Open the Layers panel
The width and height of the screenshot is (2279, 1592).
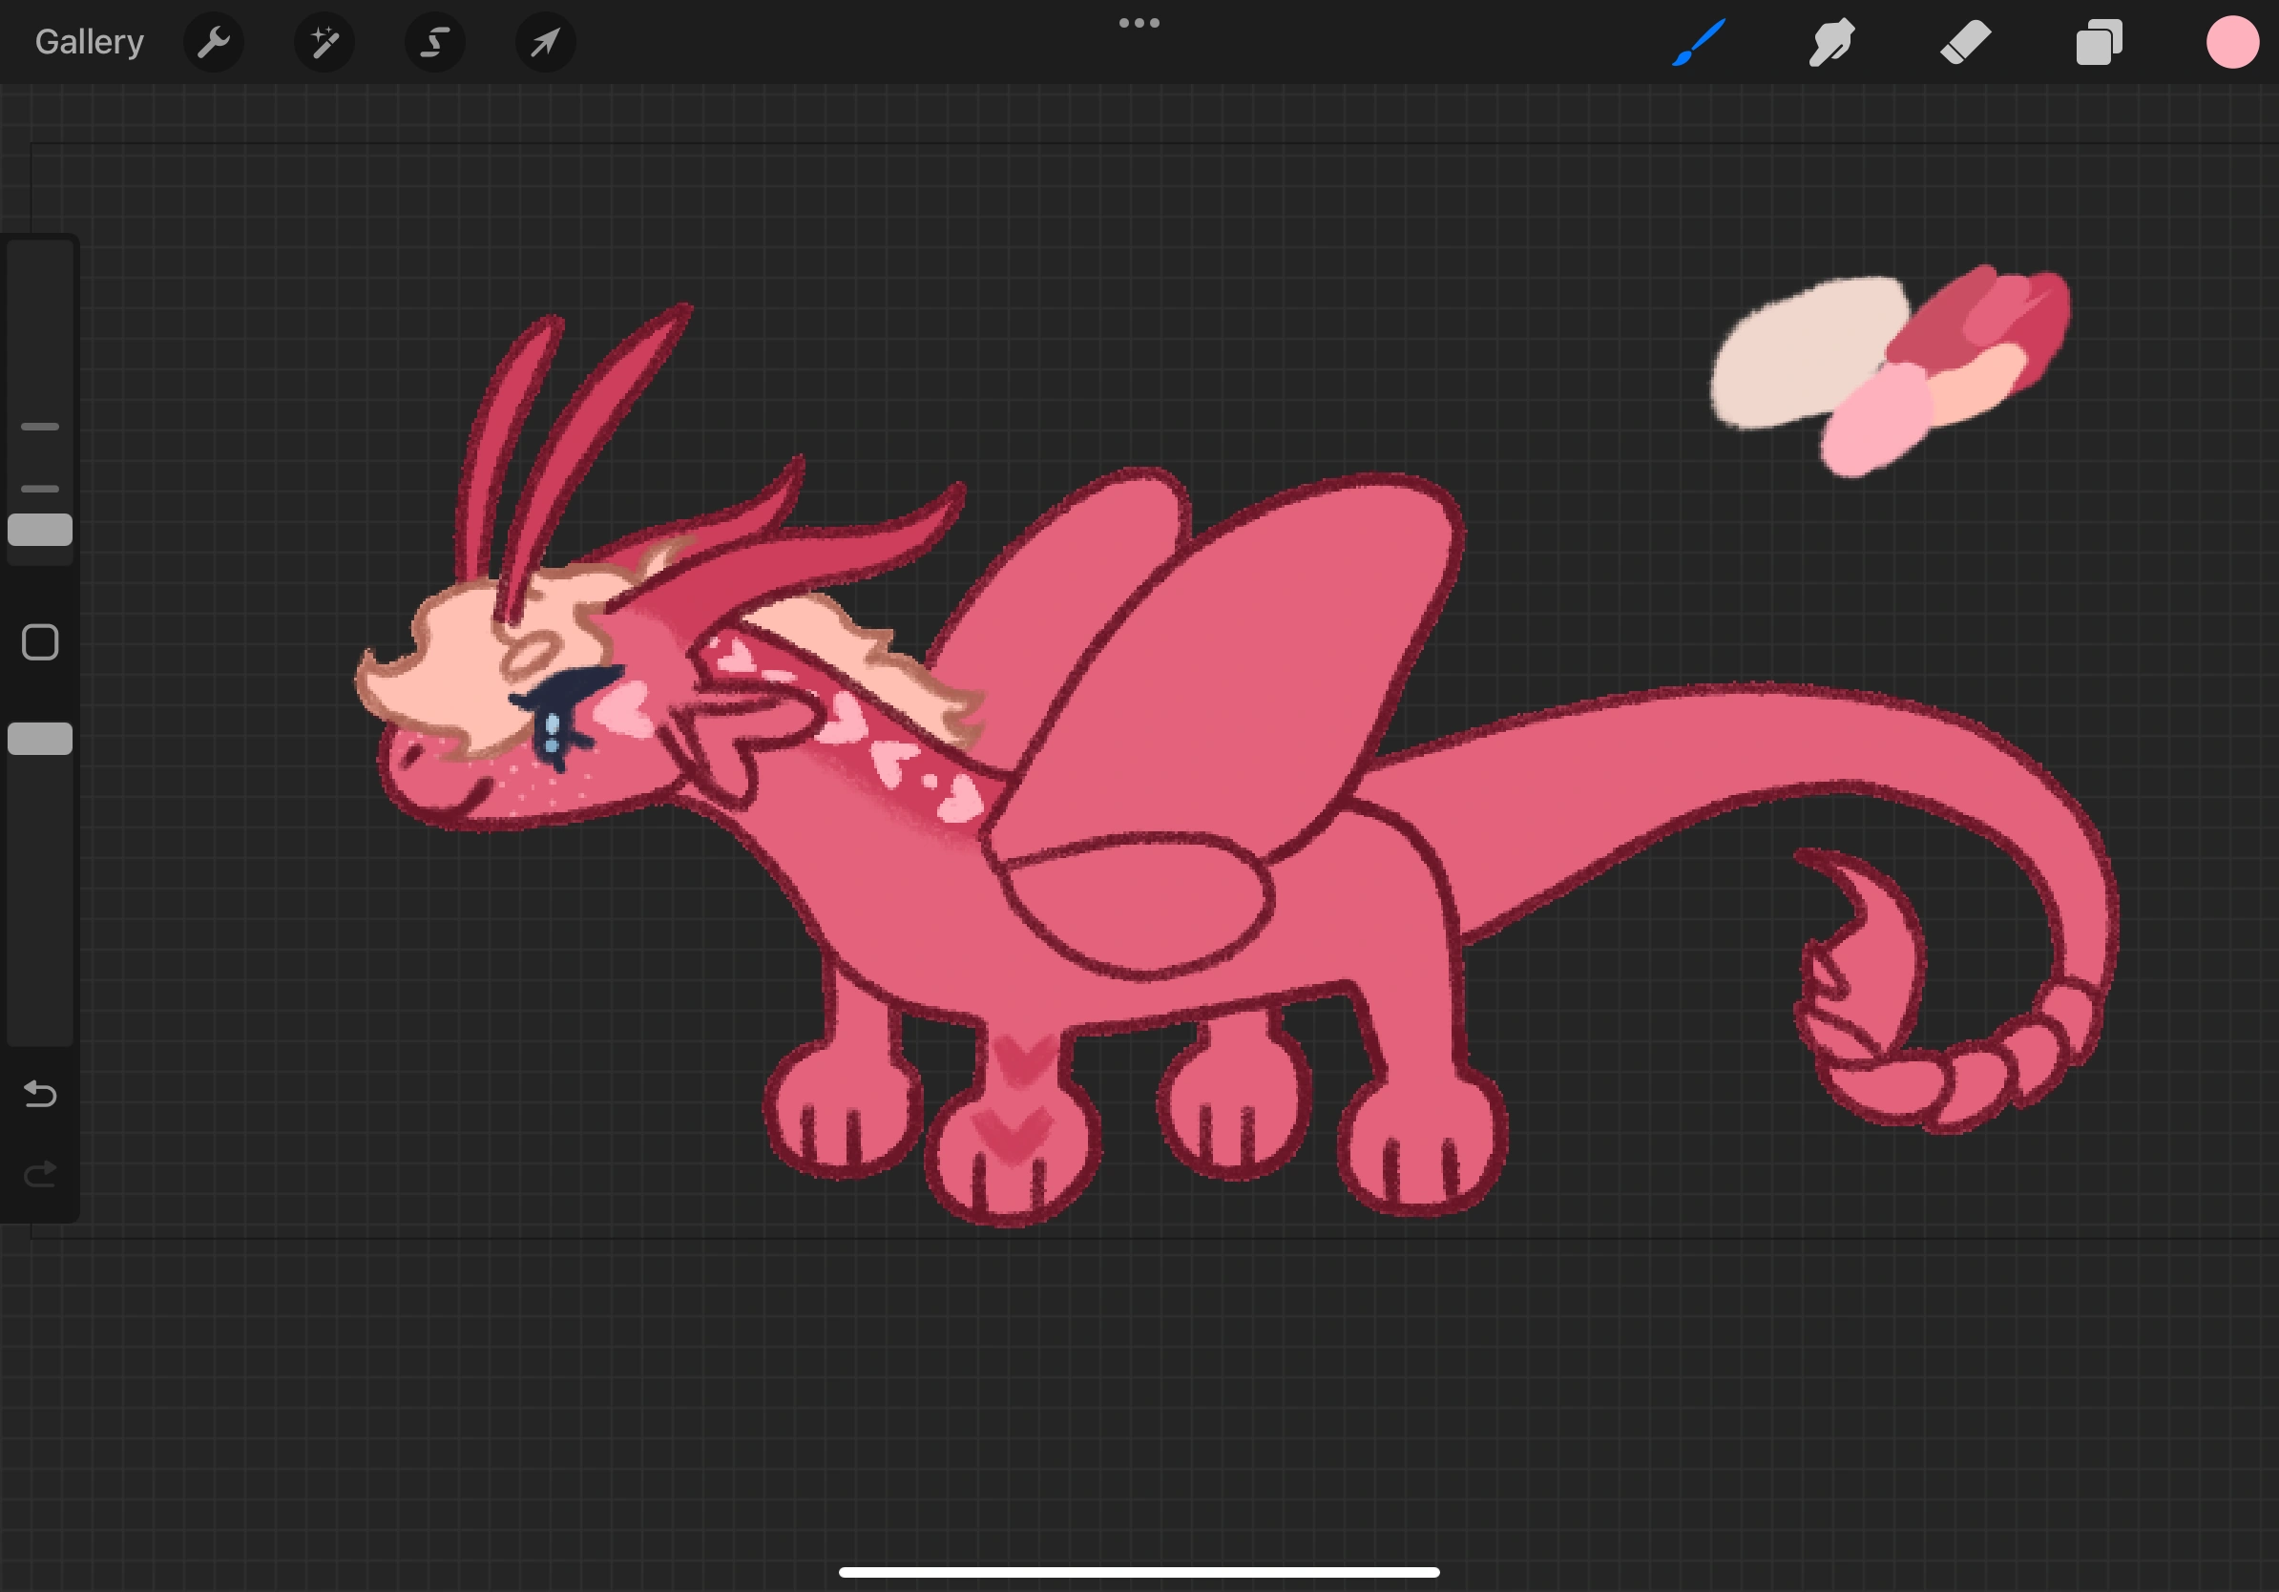coord(2098,42)
